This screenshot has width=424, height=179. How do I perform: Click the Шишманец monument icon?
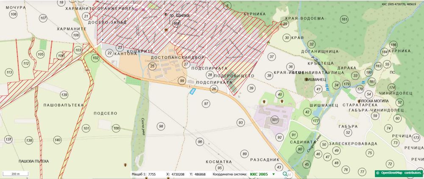click(306, 79)
